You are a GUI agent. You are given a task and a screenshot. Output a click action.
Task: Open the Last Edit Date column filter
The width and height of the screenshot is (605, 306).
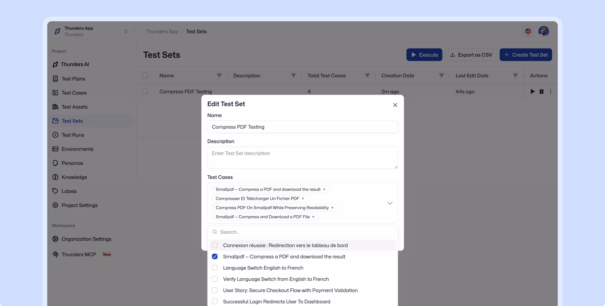516,76
